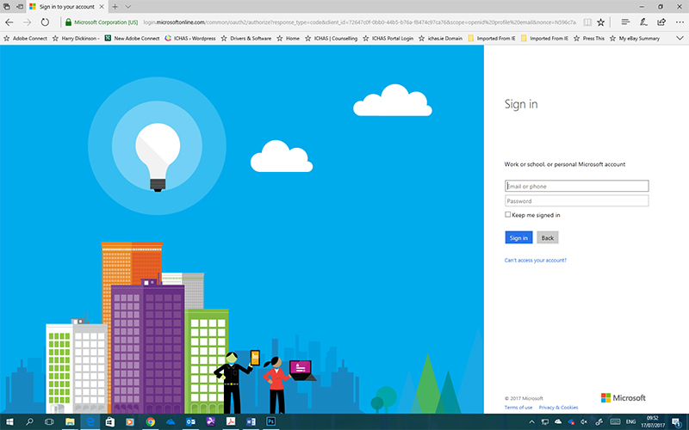
Task: Open the ICHAS Portal Login bookmark
Action: coord(393,39)
